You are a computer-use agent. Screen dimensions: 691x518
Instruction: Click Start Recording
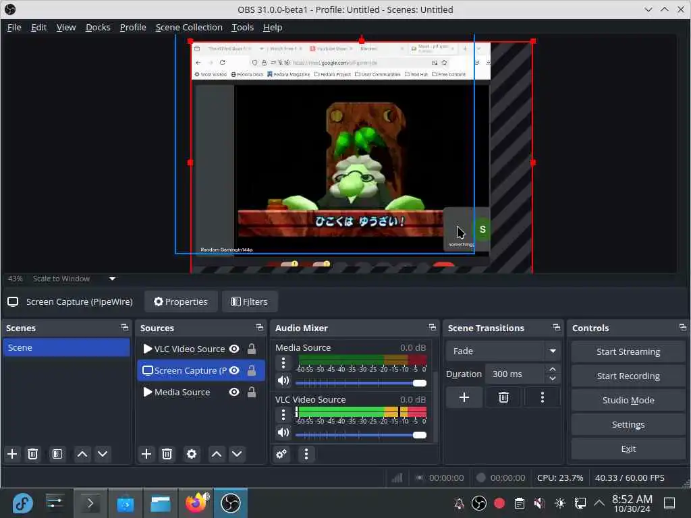click(x=628, y=376)
